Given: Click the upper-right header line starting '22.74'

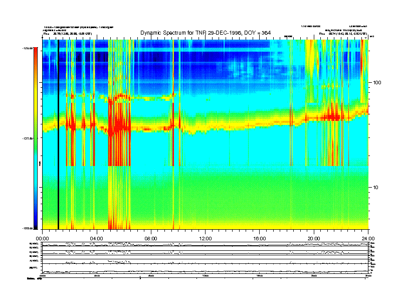Looking at the screenshot, I should pos(343,34).
